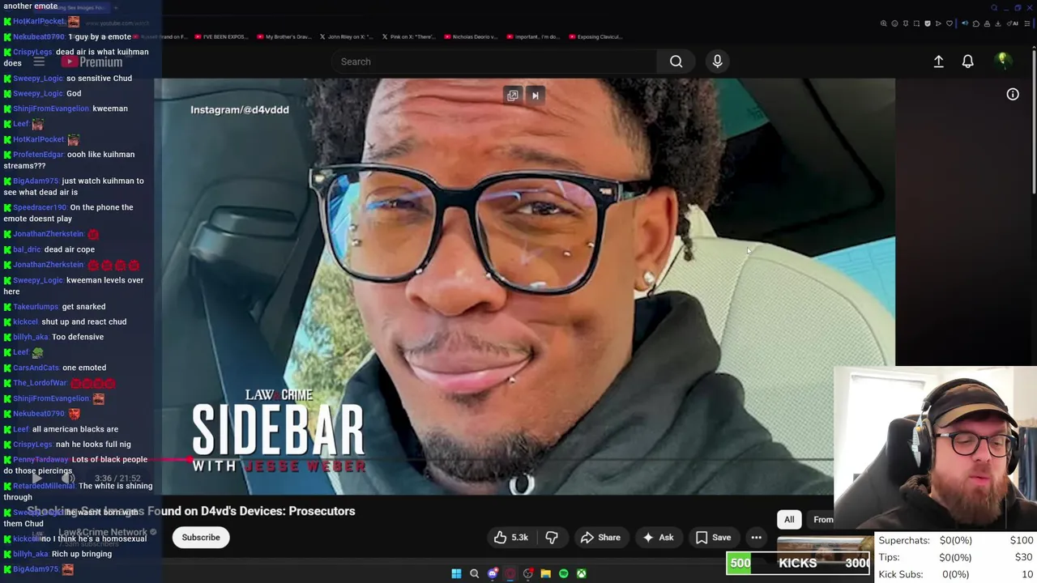Image resolution: width=1037 pixels, height=583 pixels.
Task: Click the browser snapshot selection icon
Action: click(916, 23)
